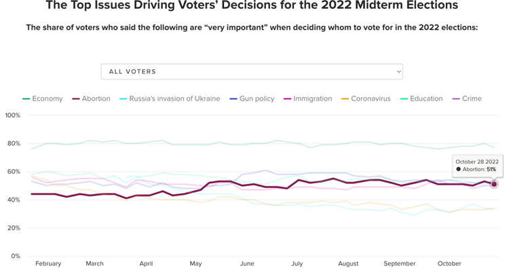Click the Crime legend entry
This screenshot has width=511, height=275.
[x=467, y=98]
